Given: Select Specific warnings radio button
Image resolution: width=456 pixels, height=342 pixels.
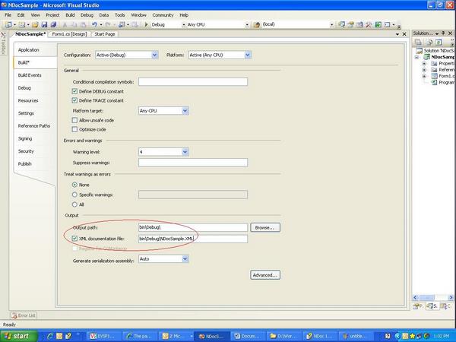Looking at the screenshot, I should pyautogui.click(x=74, y=195).
